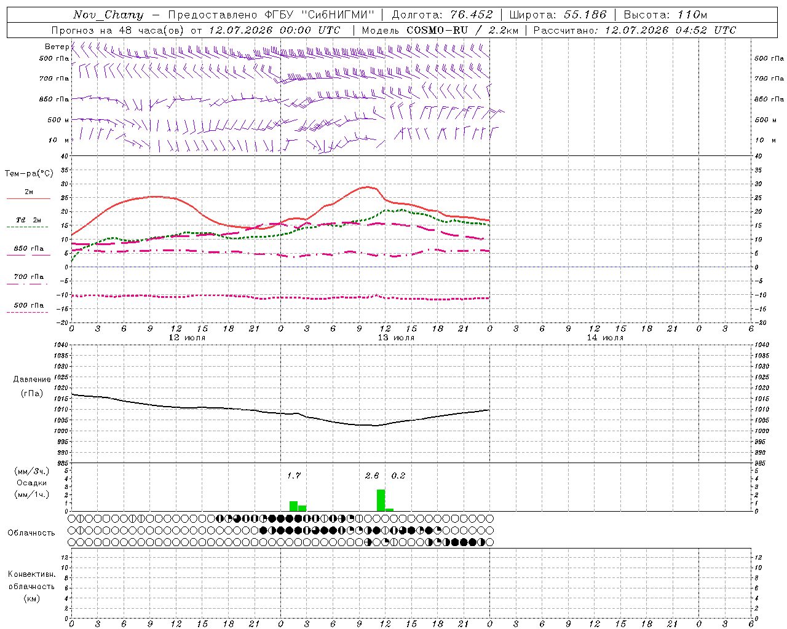Click the Облачность cloud cover label
Image resolution: width=787 pixels, height=629 pixels.
pos(31,533)
